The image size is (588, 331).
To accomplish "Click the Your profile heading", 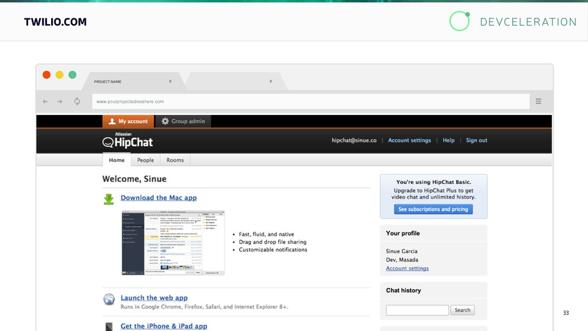I will click(x=403, y=233).
